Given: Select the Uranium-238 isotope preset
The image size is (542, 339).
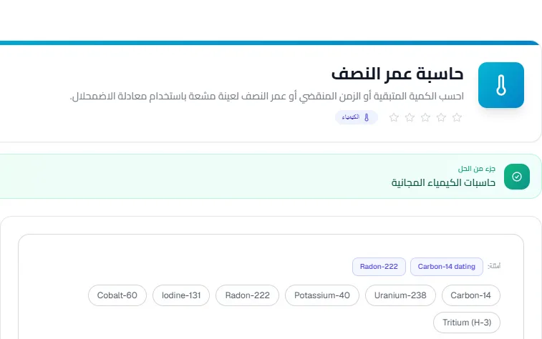Looking at the screenshot, I should [x=400, y=295].
